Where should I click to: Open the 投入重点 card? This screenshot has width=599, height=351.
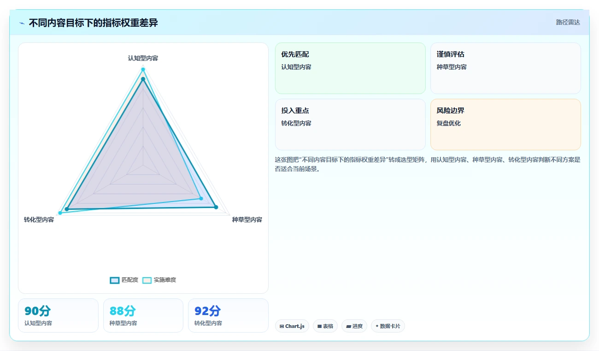[x=350, y=125]
